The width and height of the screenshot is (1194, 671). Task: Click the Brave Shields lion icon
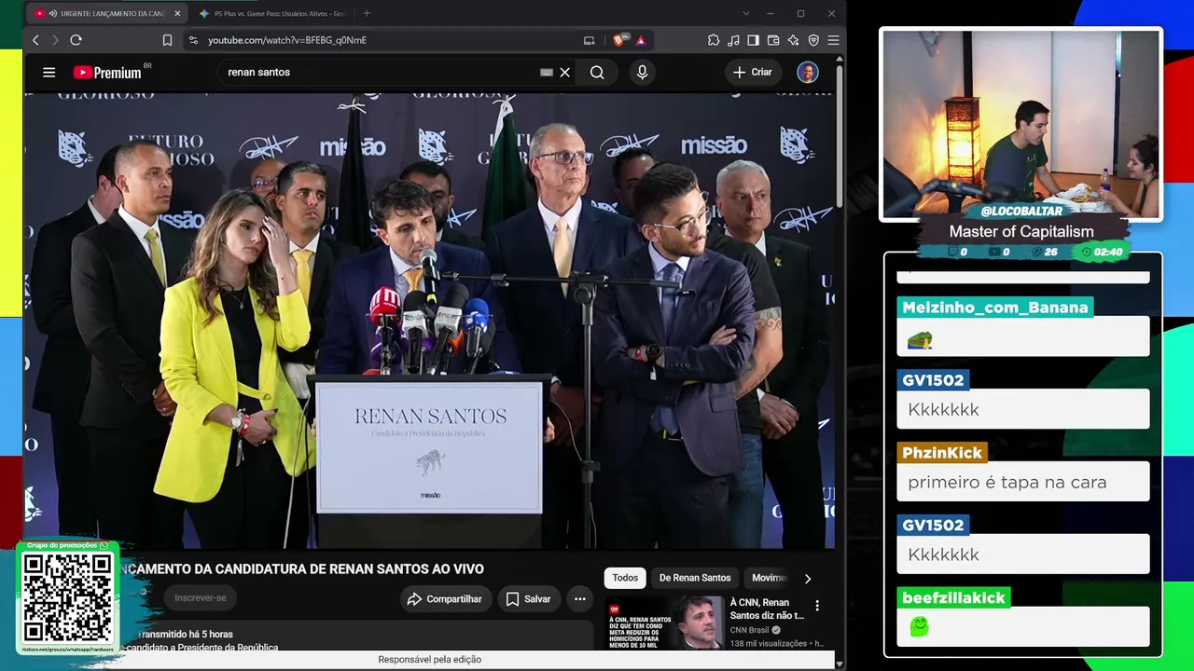pyautogui.click(x=619, y=40)
